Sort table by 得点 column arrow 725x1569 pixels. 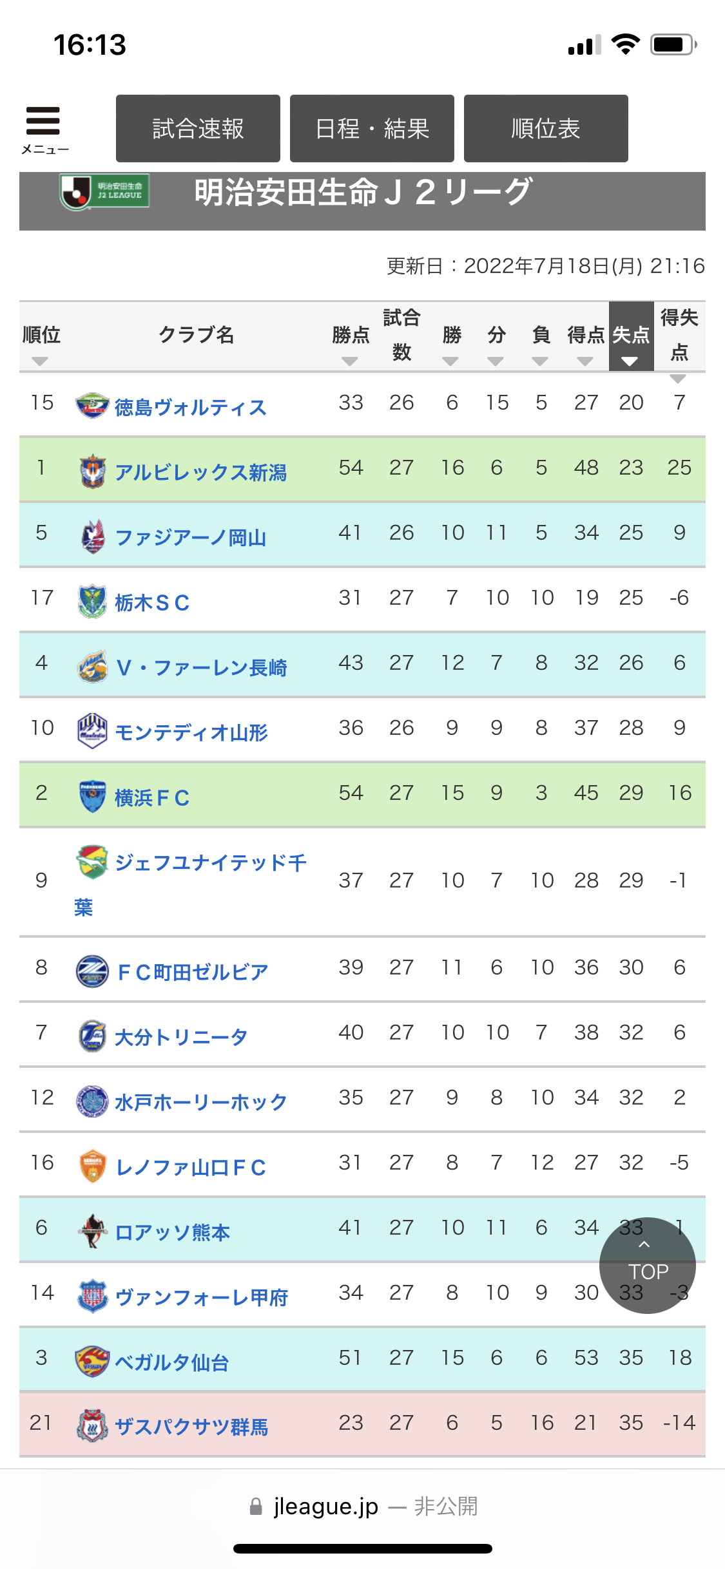pos(585,361)
